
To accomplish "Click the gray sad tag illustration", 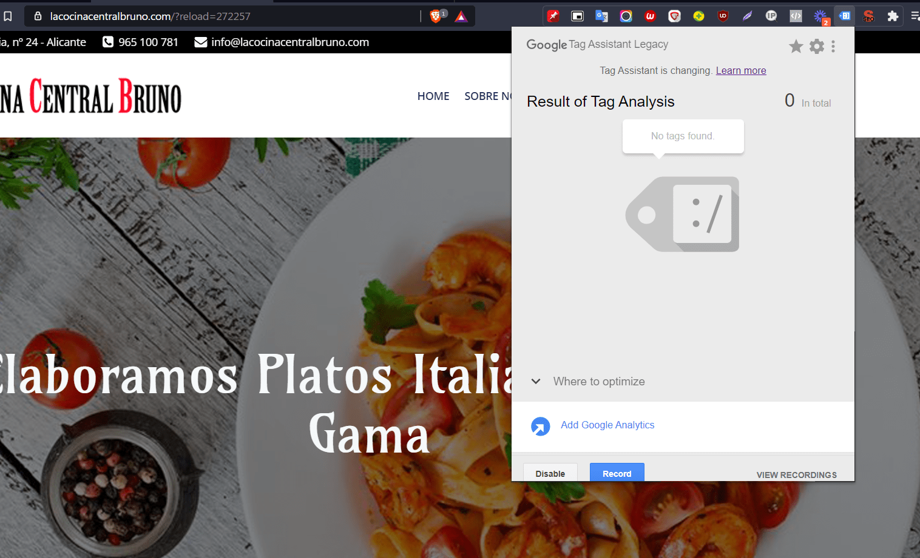I will click(x=683, y=214).
